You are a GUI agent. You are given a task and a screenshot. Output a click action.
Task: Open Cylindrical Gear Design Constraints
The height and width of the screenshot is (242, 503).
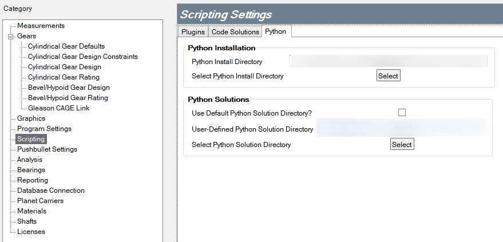82,57
